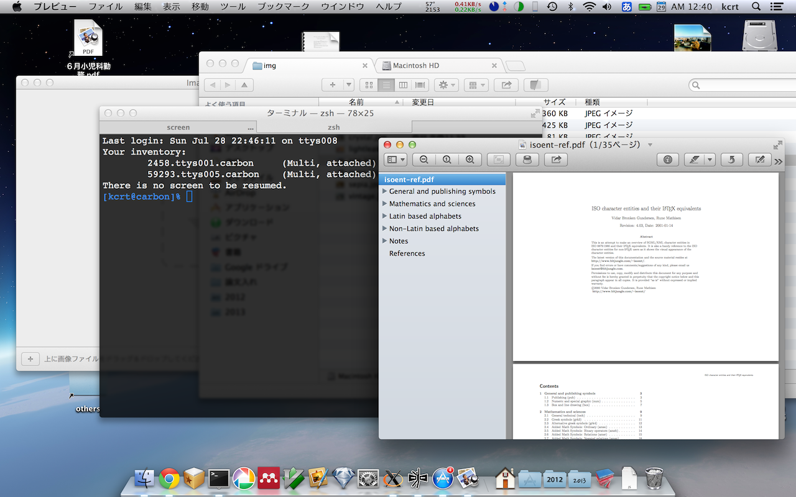Open the Inspector info button in Preview

click(668, 160)
